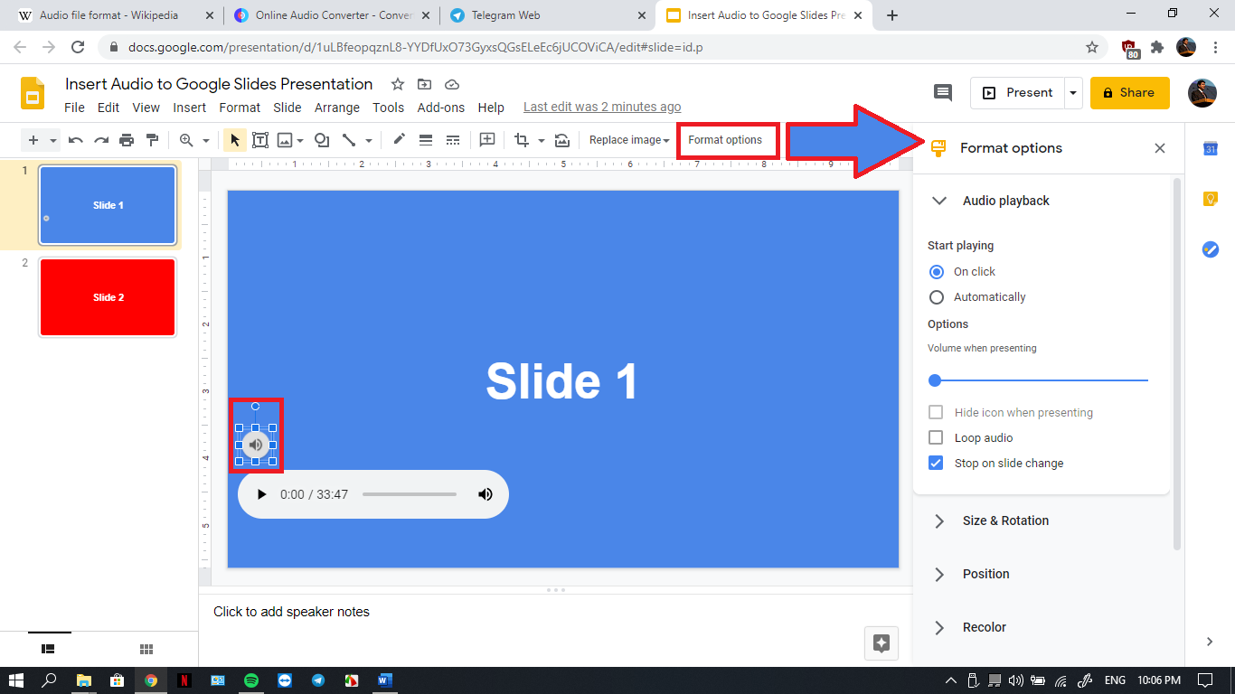Image resolution: width=1235 pixels, height=694 pixels.
Task: Click the Insert comment icon
Action: tap(486, 140)
